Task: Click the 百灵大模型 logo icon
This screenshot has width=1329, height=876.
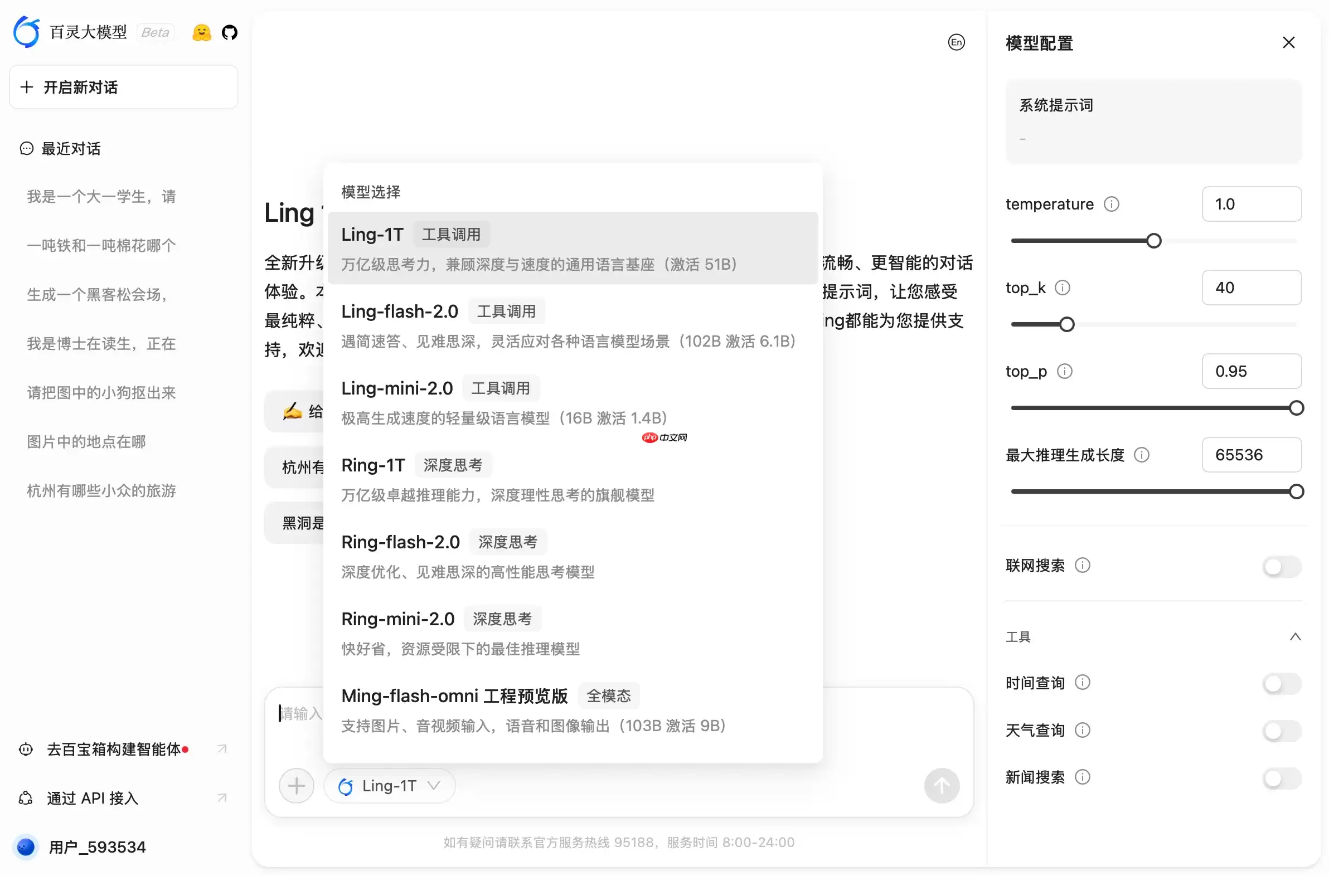Action: [26, 32]
